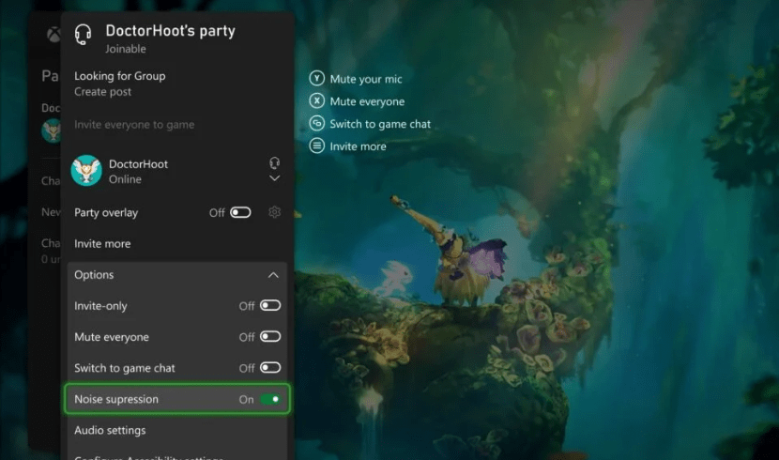Click the Y button Mute your mic hint
This screenshot has height=460, width=779.
point(317,80)
